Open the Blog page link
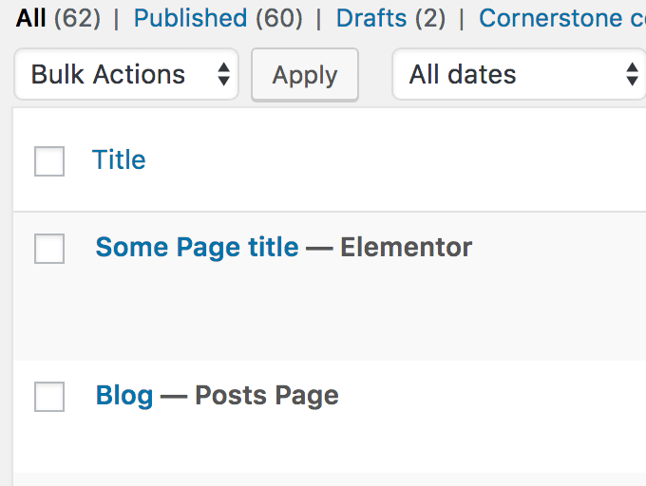 124,396
